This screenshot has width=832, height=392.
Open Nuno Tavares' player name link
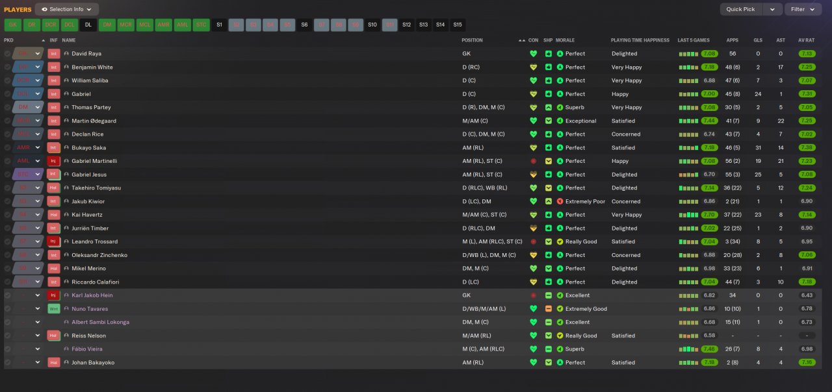pos(90,309)
